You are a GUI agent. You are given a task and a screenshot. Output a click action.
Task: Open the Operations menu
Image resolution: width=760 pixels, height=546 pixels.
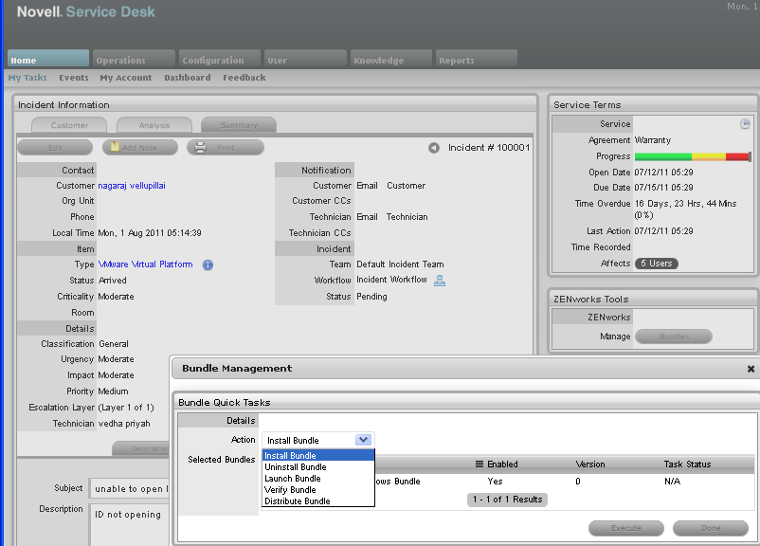tap(121, 57)
